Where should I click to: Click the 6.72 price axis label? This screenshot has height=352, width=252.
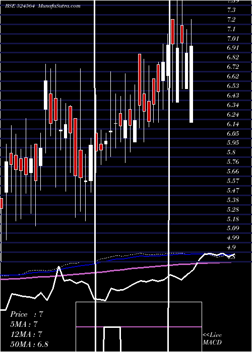(x=233, y=67)
